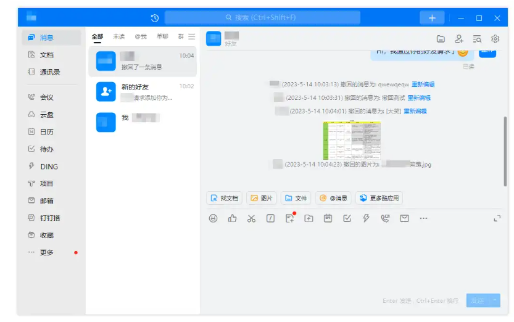
Task: Click the envelope mail icon in chat toolbar
Action: click(404, 218)
